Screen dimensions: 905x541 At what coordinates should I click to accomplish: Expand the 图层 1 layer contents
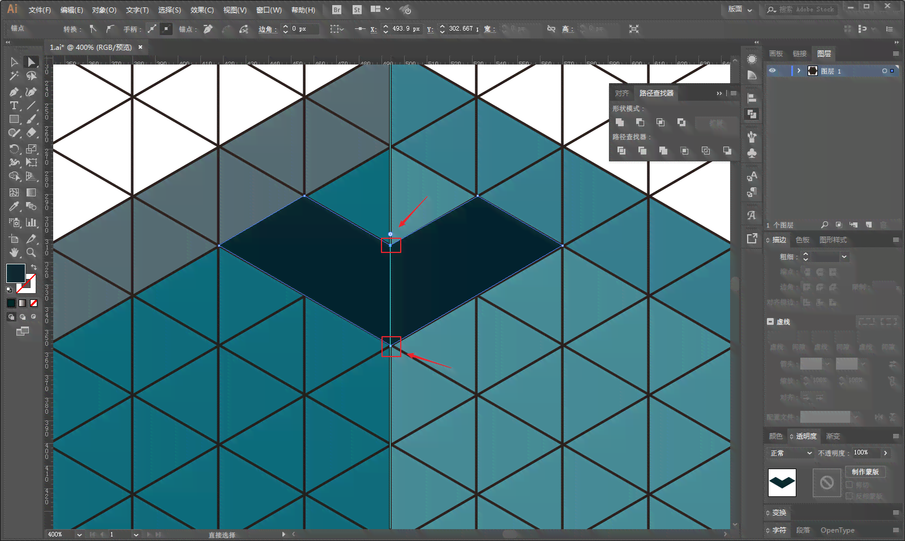tap(799, 71)
